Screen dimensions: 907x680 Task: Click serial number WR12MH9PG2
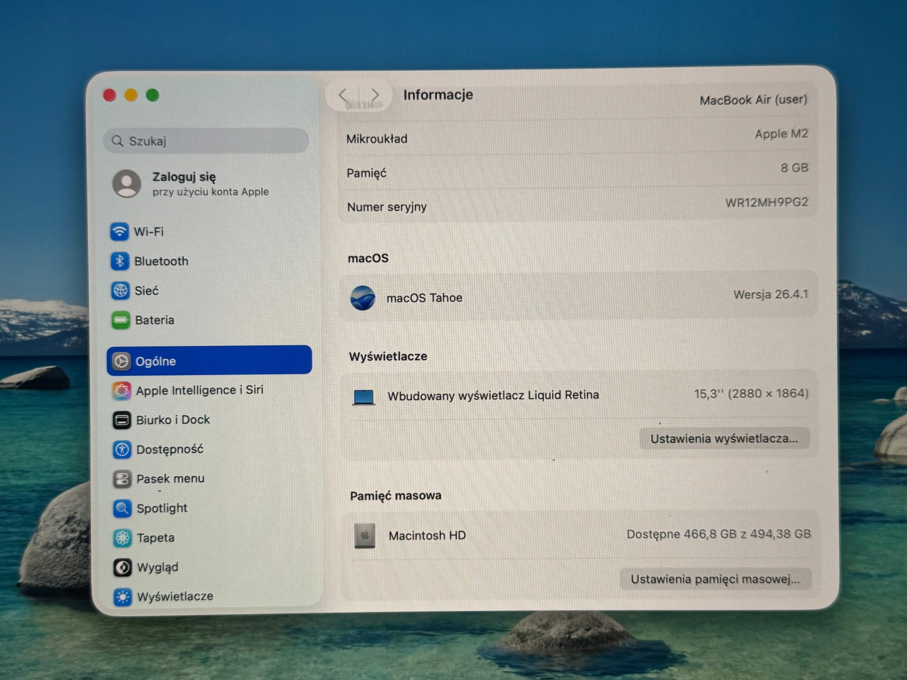(766, 203)
